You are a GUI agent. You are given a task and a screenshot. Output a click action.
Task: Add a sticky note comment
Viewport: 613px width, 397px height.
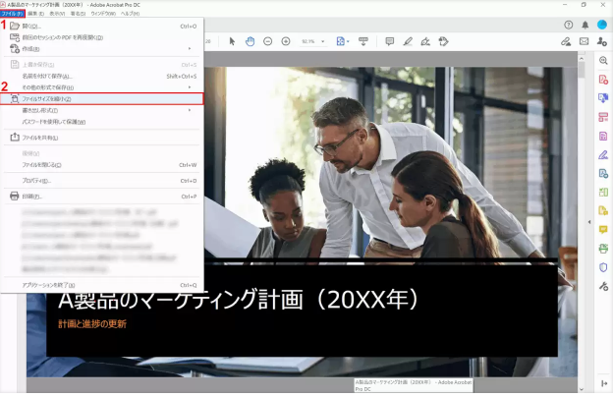tap(390, 42)
